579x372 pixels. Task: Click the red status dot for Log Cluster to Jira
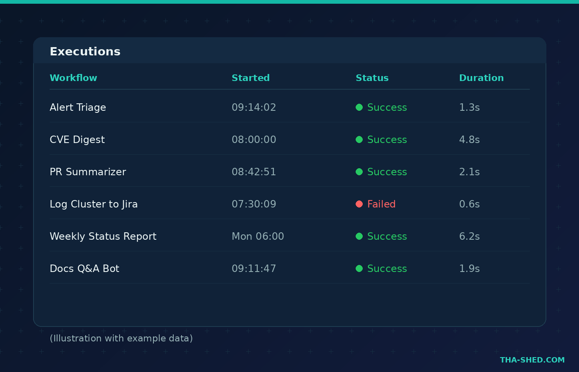pos(359,204)
